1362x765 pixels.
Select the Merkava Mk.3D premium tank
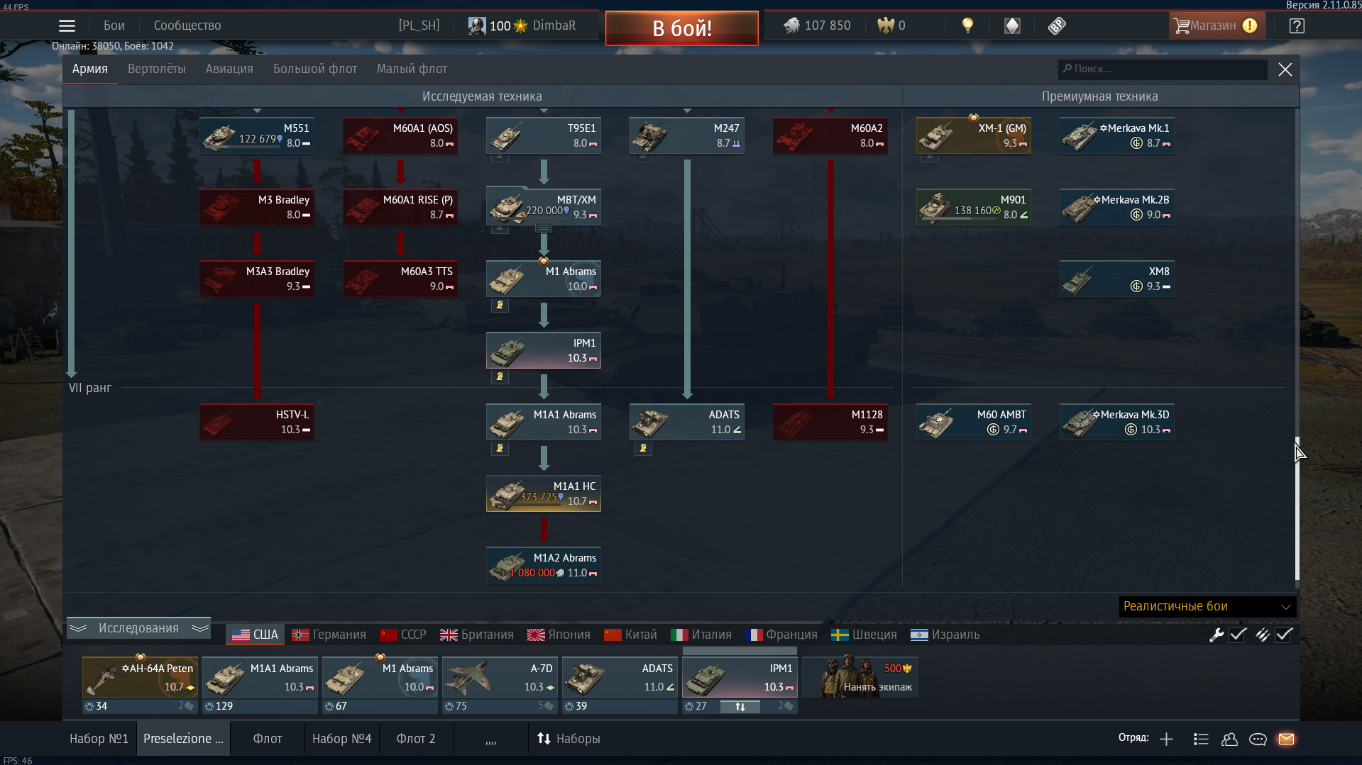[x=1117, y=422]
